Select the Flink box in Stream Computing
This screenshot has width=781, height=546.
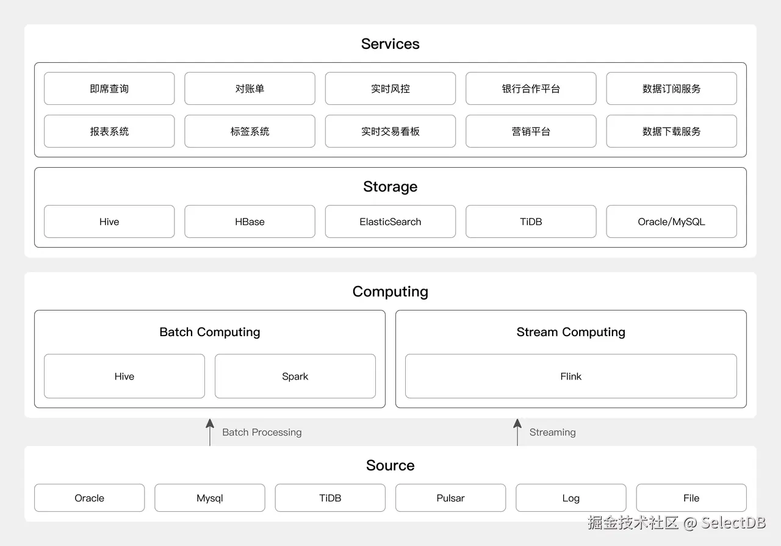point(570,376)
